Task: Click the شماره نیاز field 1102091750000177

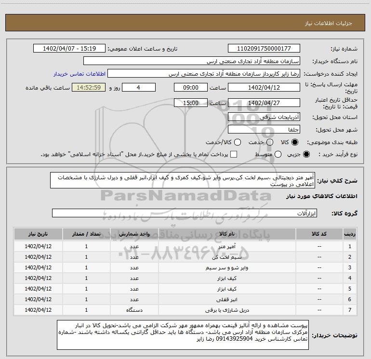Action: (x=264, y=49)
